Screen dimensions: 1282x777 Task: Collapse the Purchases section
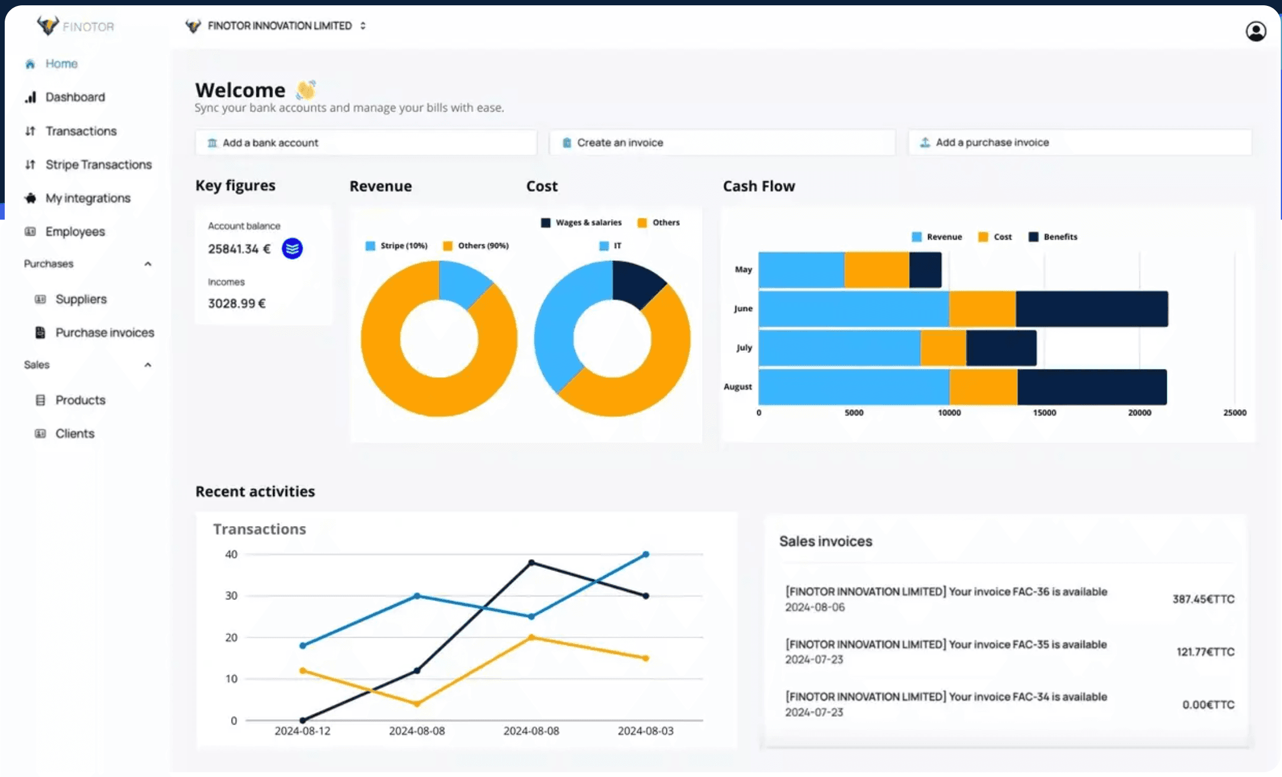coord(148,264)
